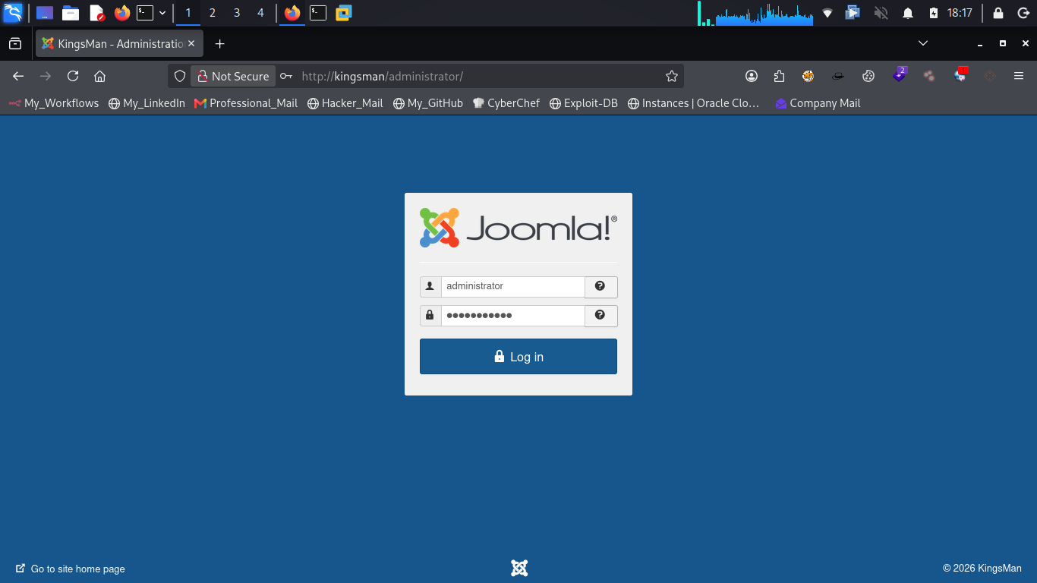Image resolution: width=1037 pixels, height=583 pixels.
Task: Open saved logins key icon
Action: click(x=286, y=76)
